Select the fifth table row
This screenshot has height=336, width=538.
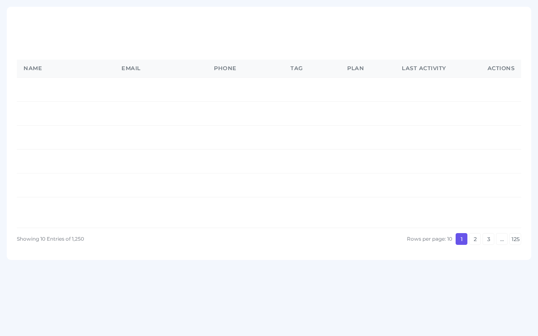(269, 185)
